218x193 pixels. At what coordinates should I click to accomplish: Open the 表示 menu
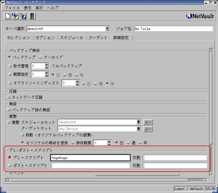click(x=28, y=8)
